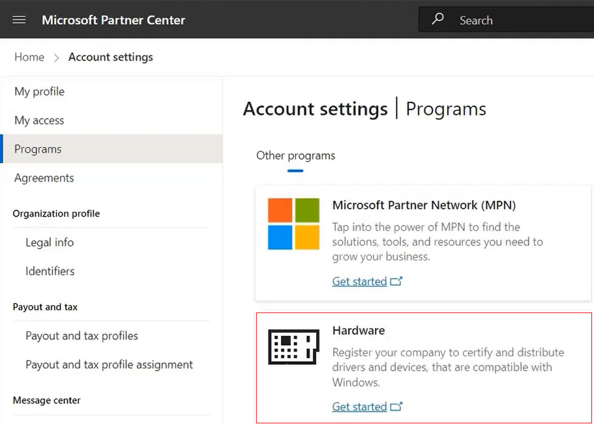Click the breadcrumb chevron separator after Home

pos(57,57)
